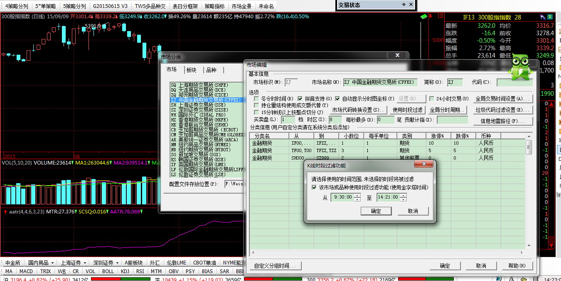
Task: Enable the 冬令时时间 checkbox
Action: [256, 99]
